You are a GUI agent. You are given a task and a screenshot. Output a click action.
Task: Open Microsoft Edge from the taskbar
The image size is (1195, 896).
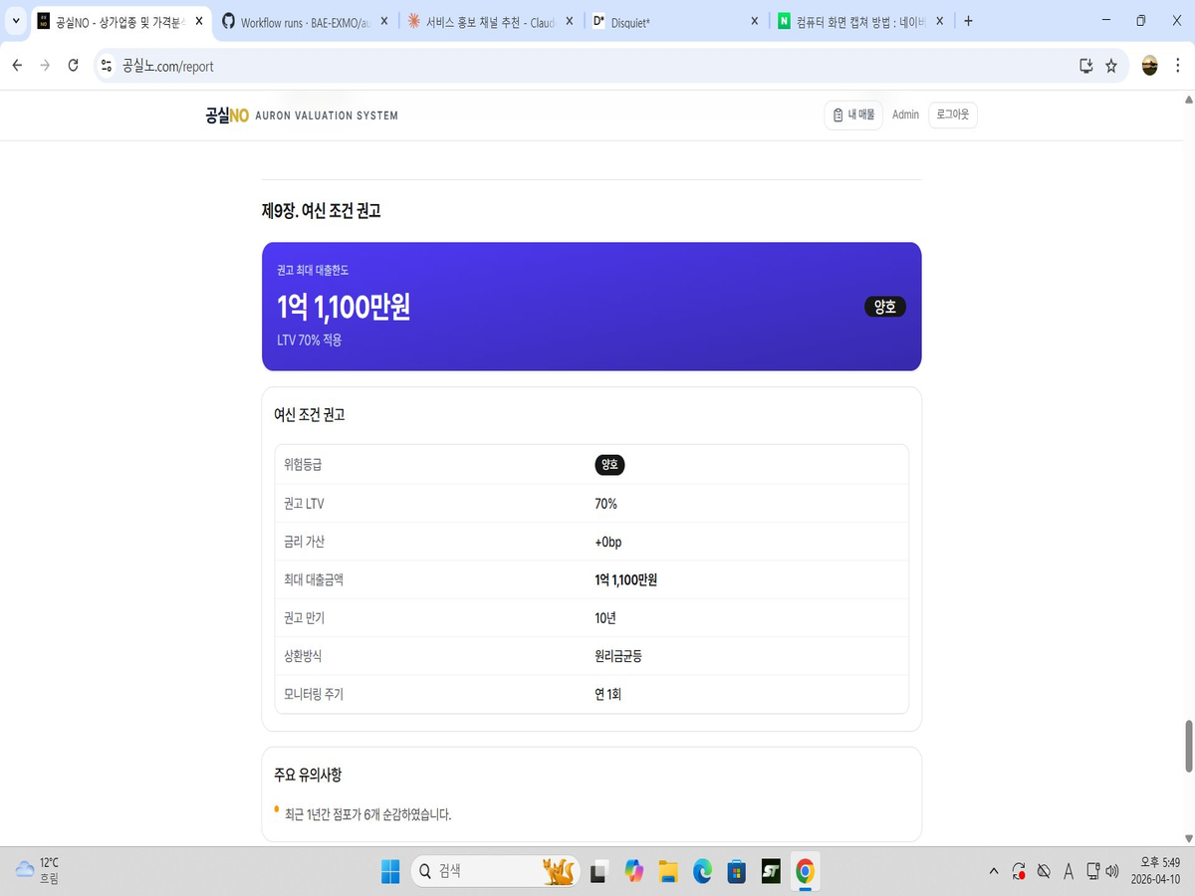(702, 871)
